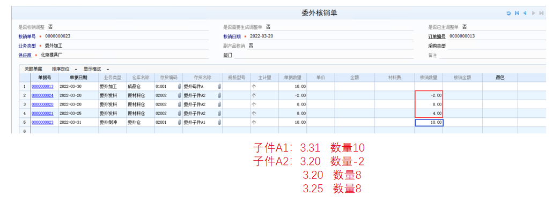Image resolution: width=560 pixels, height=203 pixels.
Task: Select empty row number 6 header
Action: 25,131
